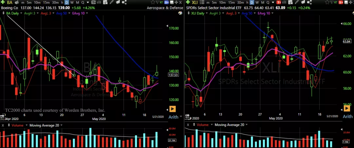Click the save disk icon on XLI chart

(x=346, y=2)
